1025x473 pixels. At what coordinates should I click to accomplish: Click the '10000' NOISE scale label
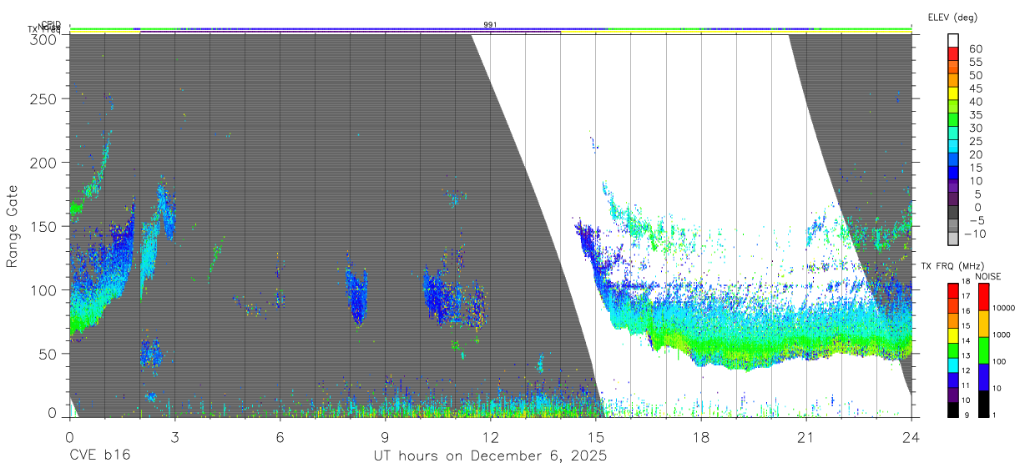[1005, 308]
